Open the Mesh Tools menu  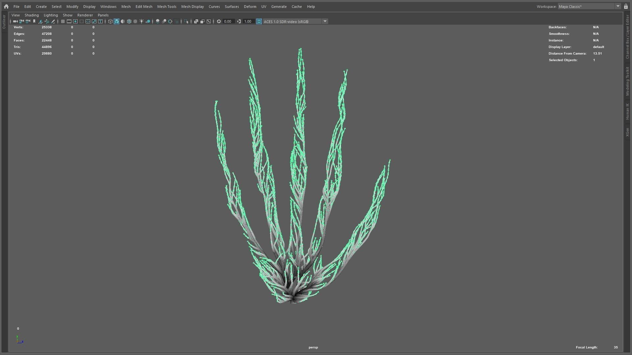(x=167, y=7)
